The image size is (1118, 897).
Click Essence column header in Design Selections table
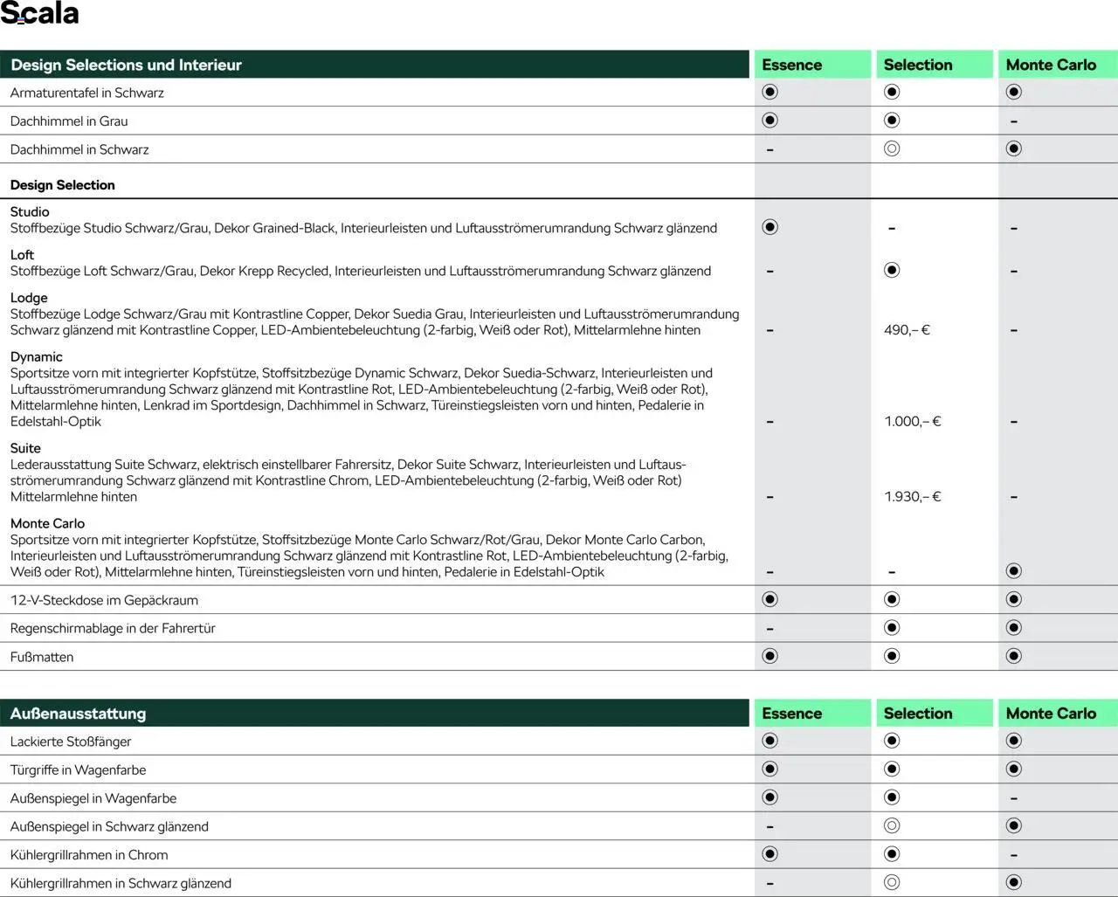[x=791, y=65]
